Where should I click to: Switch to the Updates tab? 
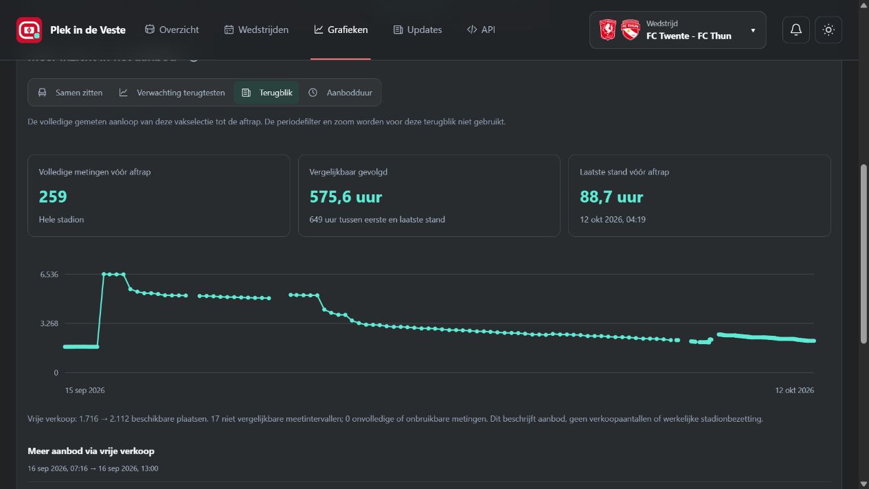(x=418, y=30)
